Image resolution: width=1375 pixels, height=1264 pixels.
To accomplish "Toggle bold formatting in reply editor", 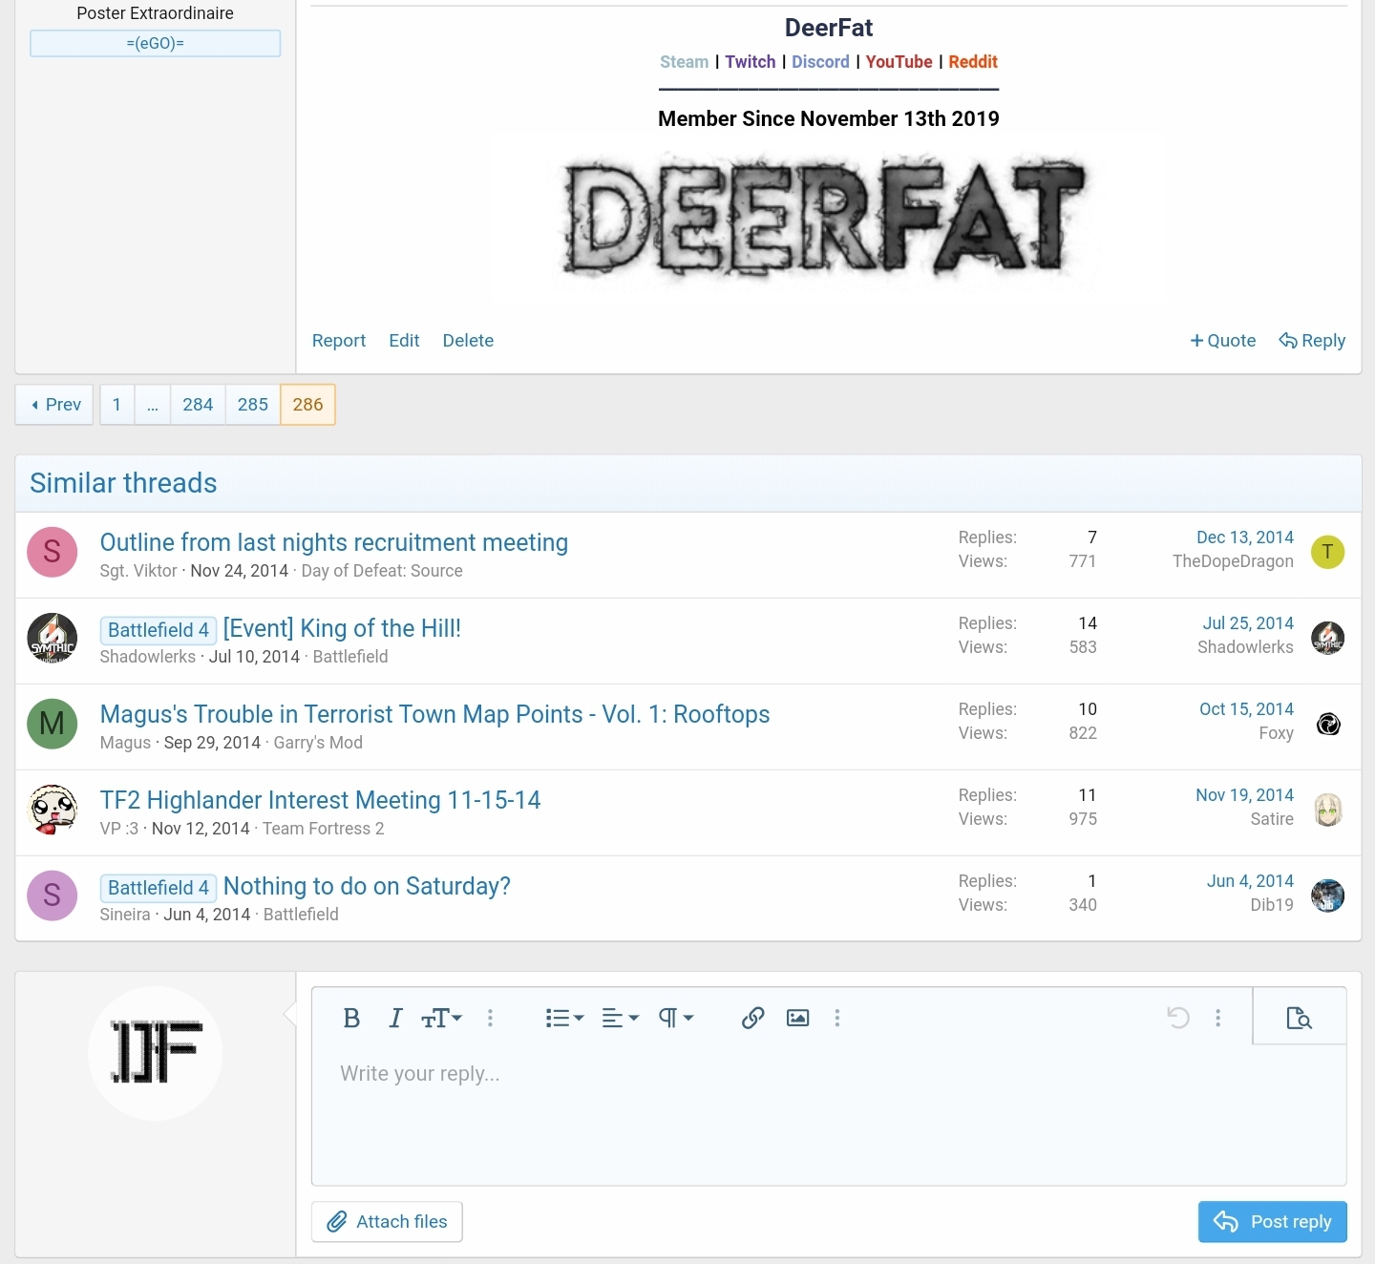I will click(x=351, y=1018).
